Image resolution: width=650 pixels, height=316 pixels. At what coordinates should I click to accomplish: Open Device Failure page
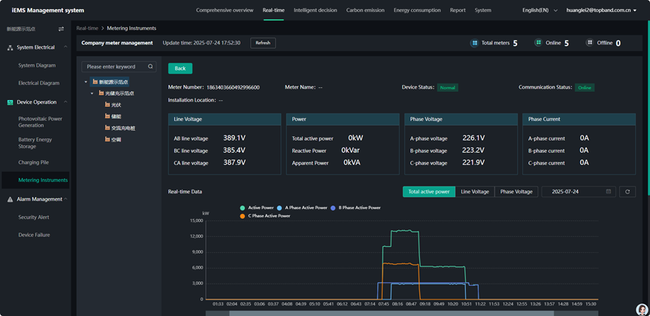(34, 235)
